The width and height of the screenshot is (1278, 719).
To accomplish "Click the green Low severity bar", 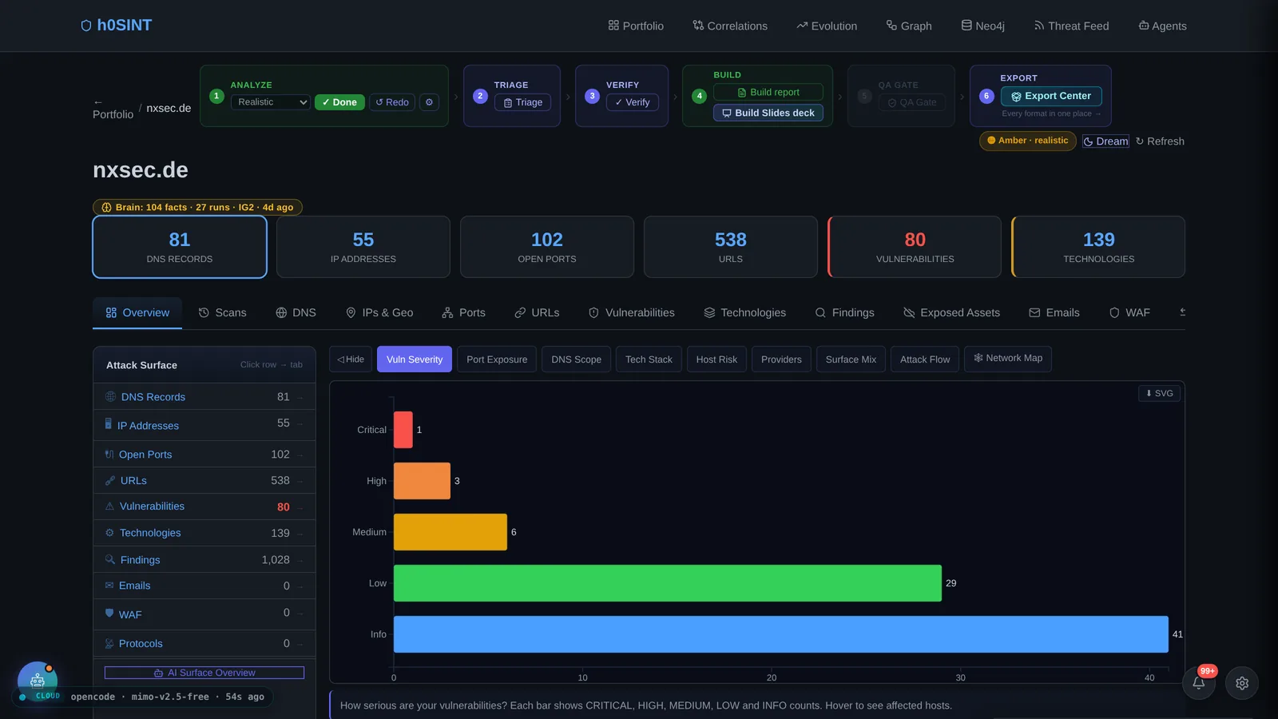I will click(668, 583).
